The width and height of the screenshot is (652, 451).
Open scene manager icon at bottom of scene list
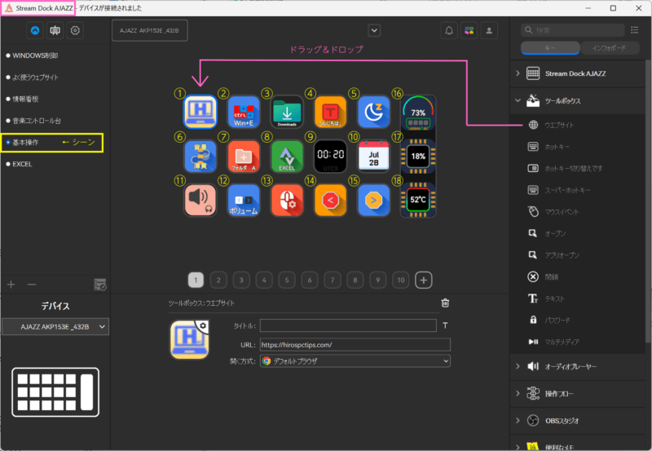click(x=99, y=285)
